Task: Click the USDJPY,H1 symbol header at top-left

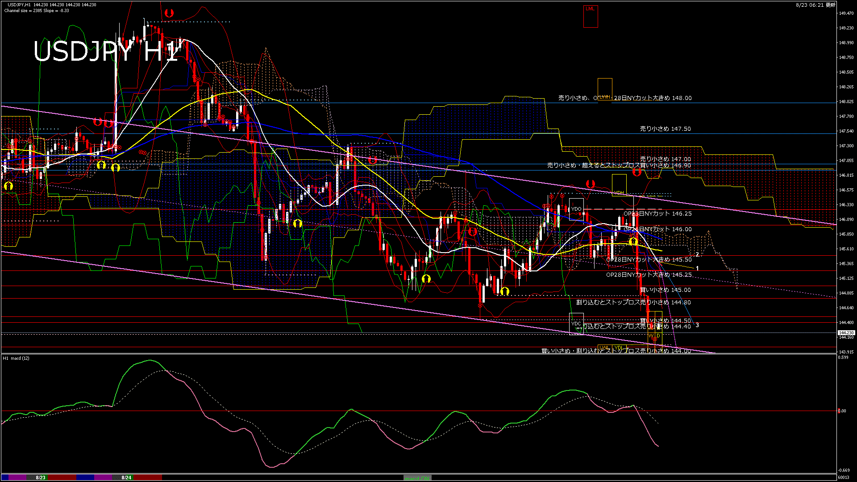Action: pyautogui.click(x=19, y=4)
